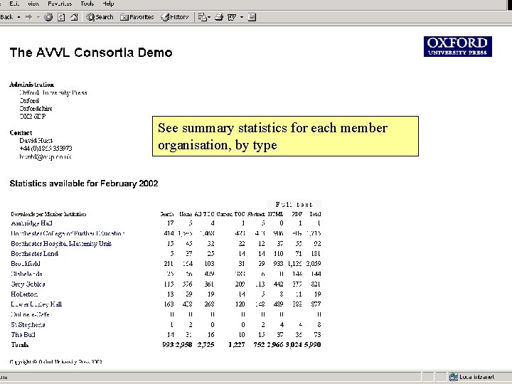Screen dimensions: 512x384
Task: Open Borchester College of Further Education link
Action: [x=68, y=233]
